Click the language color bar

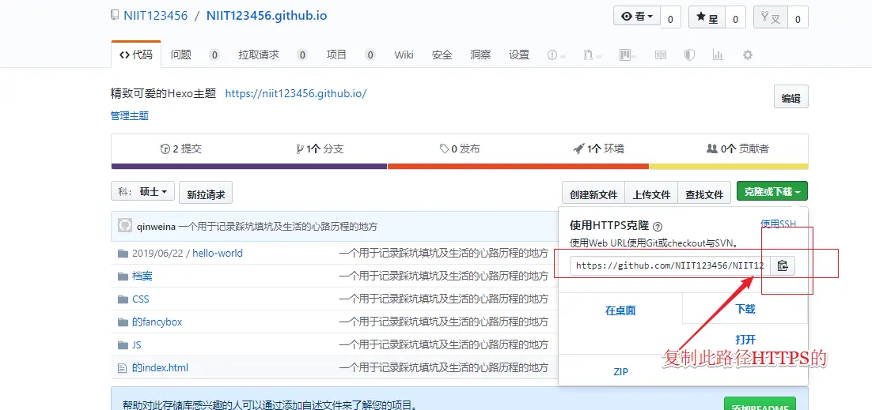tap(460, 166)
